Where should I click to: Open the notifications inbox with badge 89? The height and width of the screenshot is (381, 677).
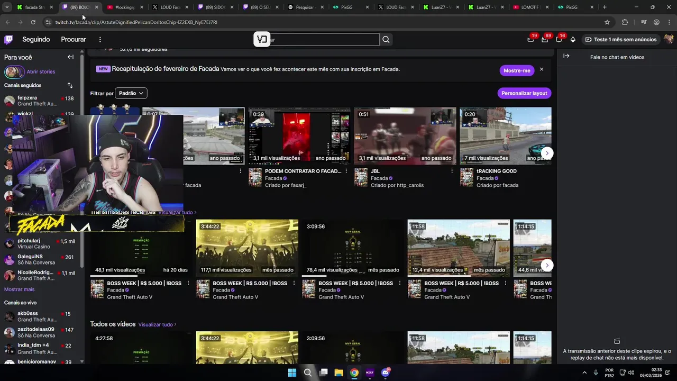(x=545, y=39)
